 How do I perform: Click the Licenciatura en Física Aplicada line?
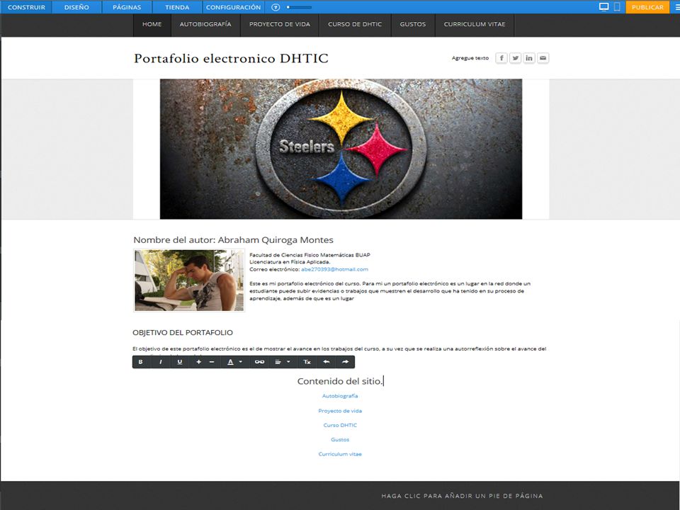290,262
